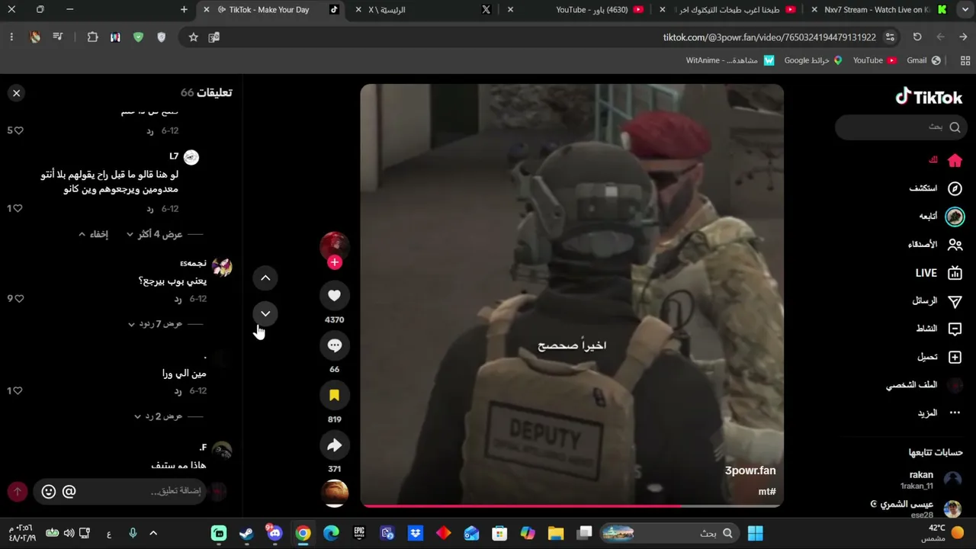Screen dimensions: 976x549
Task: Open More (المزيد) three-dots menu
Action: click(x=939, y=413)
